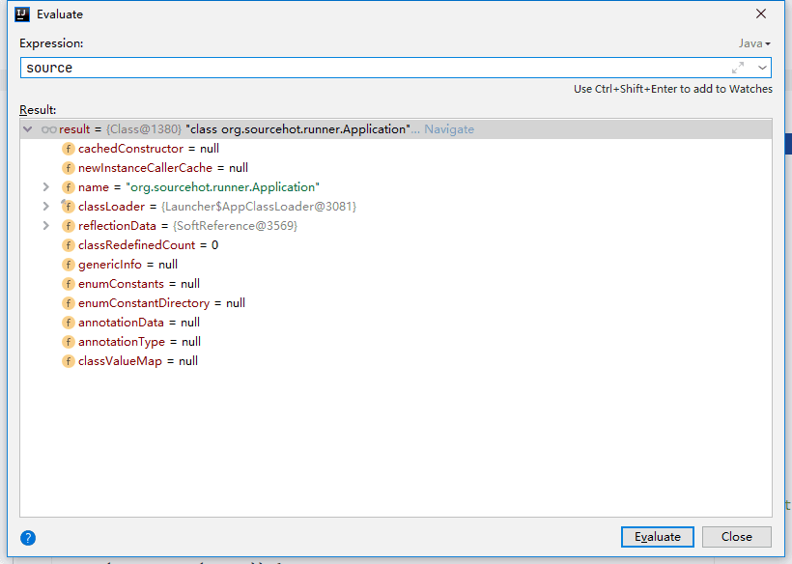Open the expression history dropdown arrow
This screenshot has height=564, width=792.
click(x=762, y=68)
